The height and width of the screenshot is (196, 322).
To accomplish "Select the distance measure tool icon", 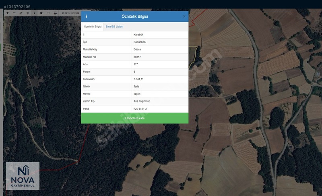I will tap(48, 13).
